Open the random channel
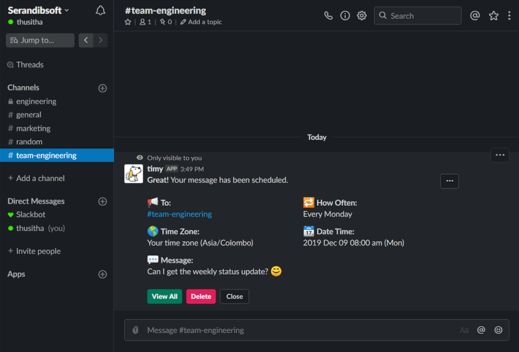 point(57,142)
